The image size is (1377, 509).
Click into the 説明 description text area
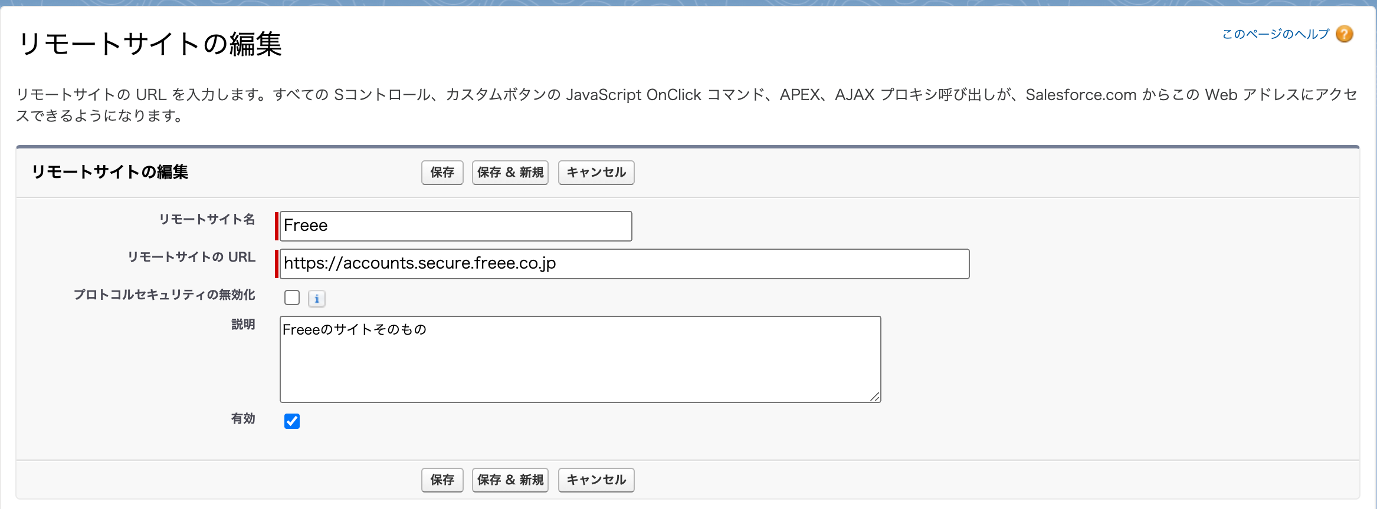pyautogui.click(x=581, y=359)
